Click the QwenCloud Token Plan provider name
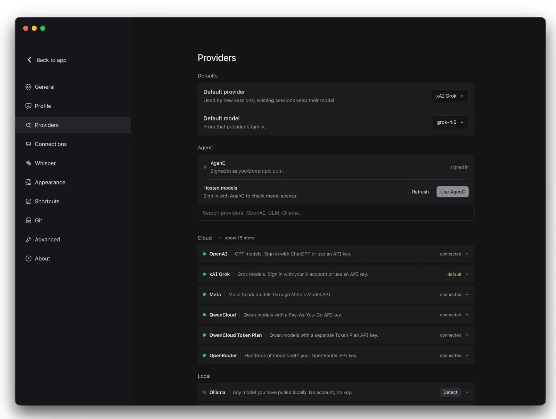Screen dimensions: 556x419 point(235,335)
